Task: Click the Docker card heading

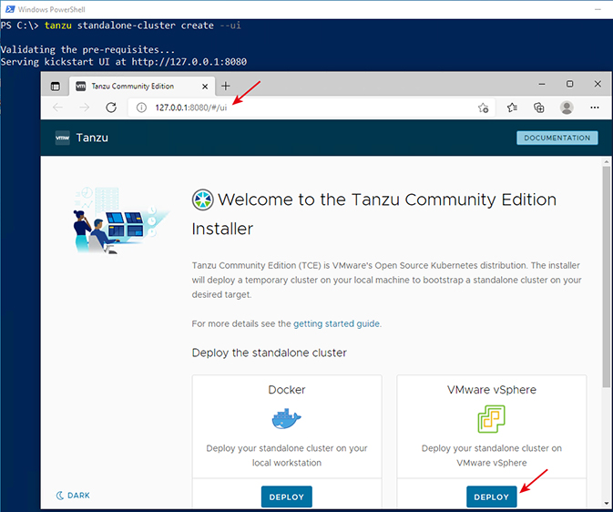Action: pos(287,390)
